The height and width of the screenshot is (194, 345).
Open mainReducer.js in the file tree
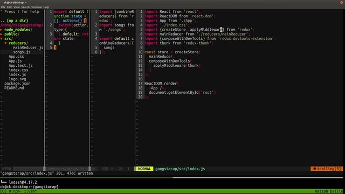click(28, 47)
